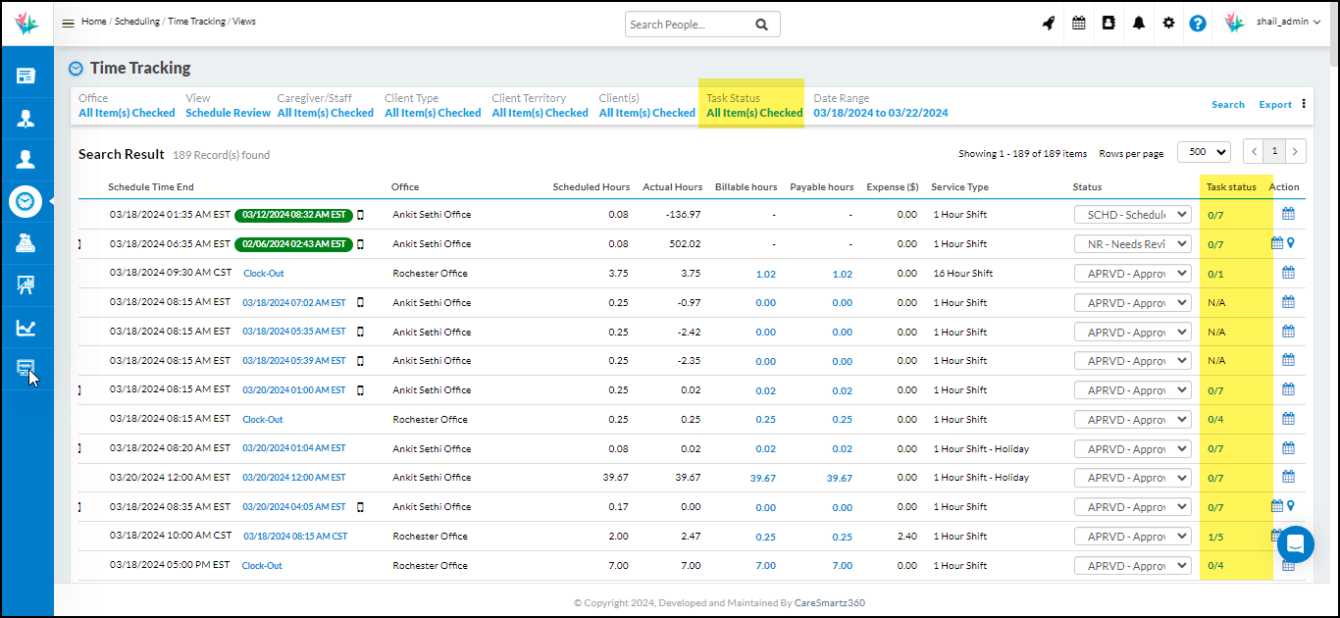Open the cash register icon in sidebar
Image resolution: width=1340 pixels, height=618 pixels.
pyautogui.click(x=26, y=243)
